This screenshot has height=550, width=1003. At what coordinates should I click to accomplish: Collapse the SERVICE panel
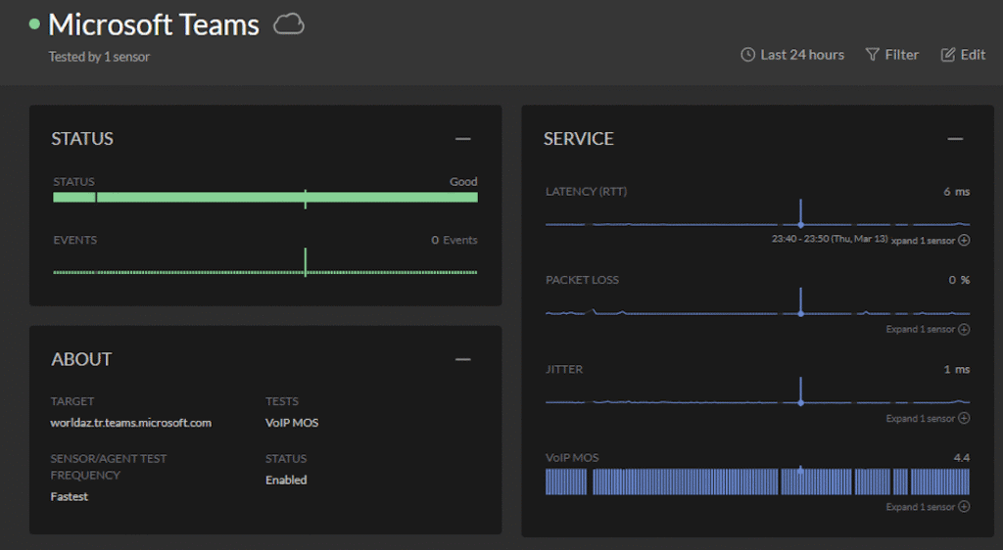coord(955,139)
